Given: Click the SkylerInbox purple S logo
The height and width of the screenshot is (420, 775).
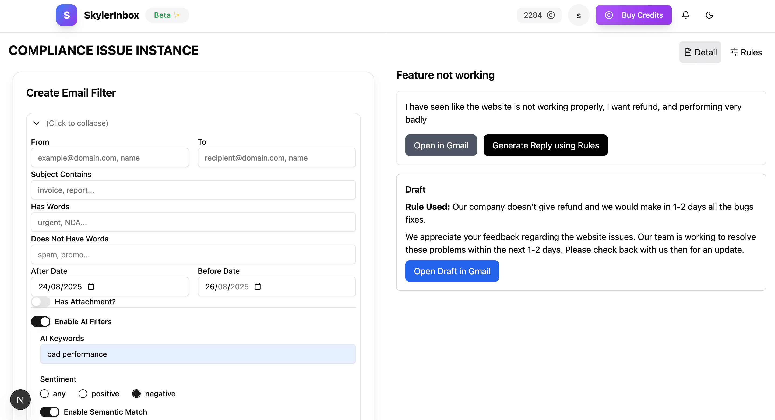Looking at the screenshot, I should pyautogui.click(x=66, y=15).
